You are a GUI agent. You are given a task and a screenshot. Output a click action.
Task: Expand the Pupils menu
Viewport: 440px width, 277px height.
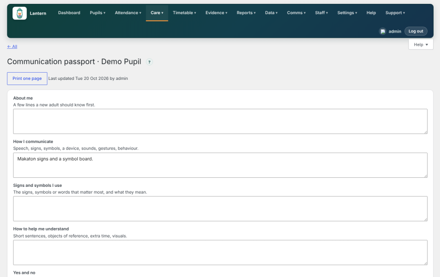coord(98,13)
